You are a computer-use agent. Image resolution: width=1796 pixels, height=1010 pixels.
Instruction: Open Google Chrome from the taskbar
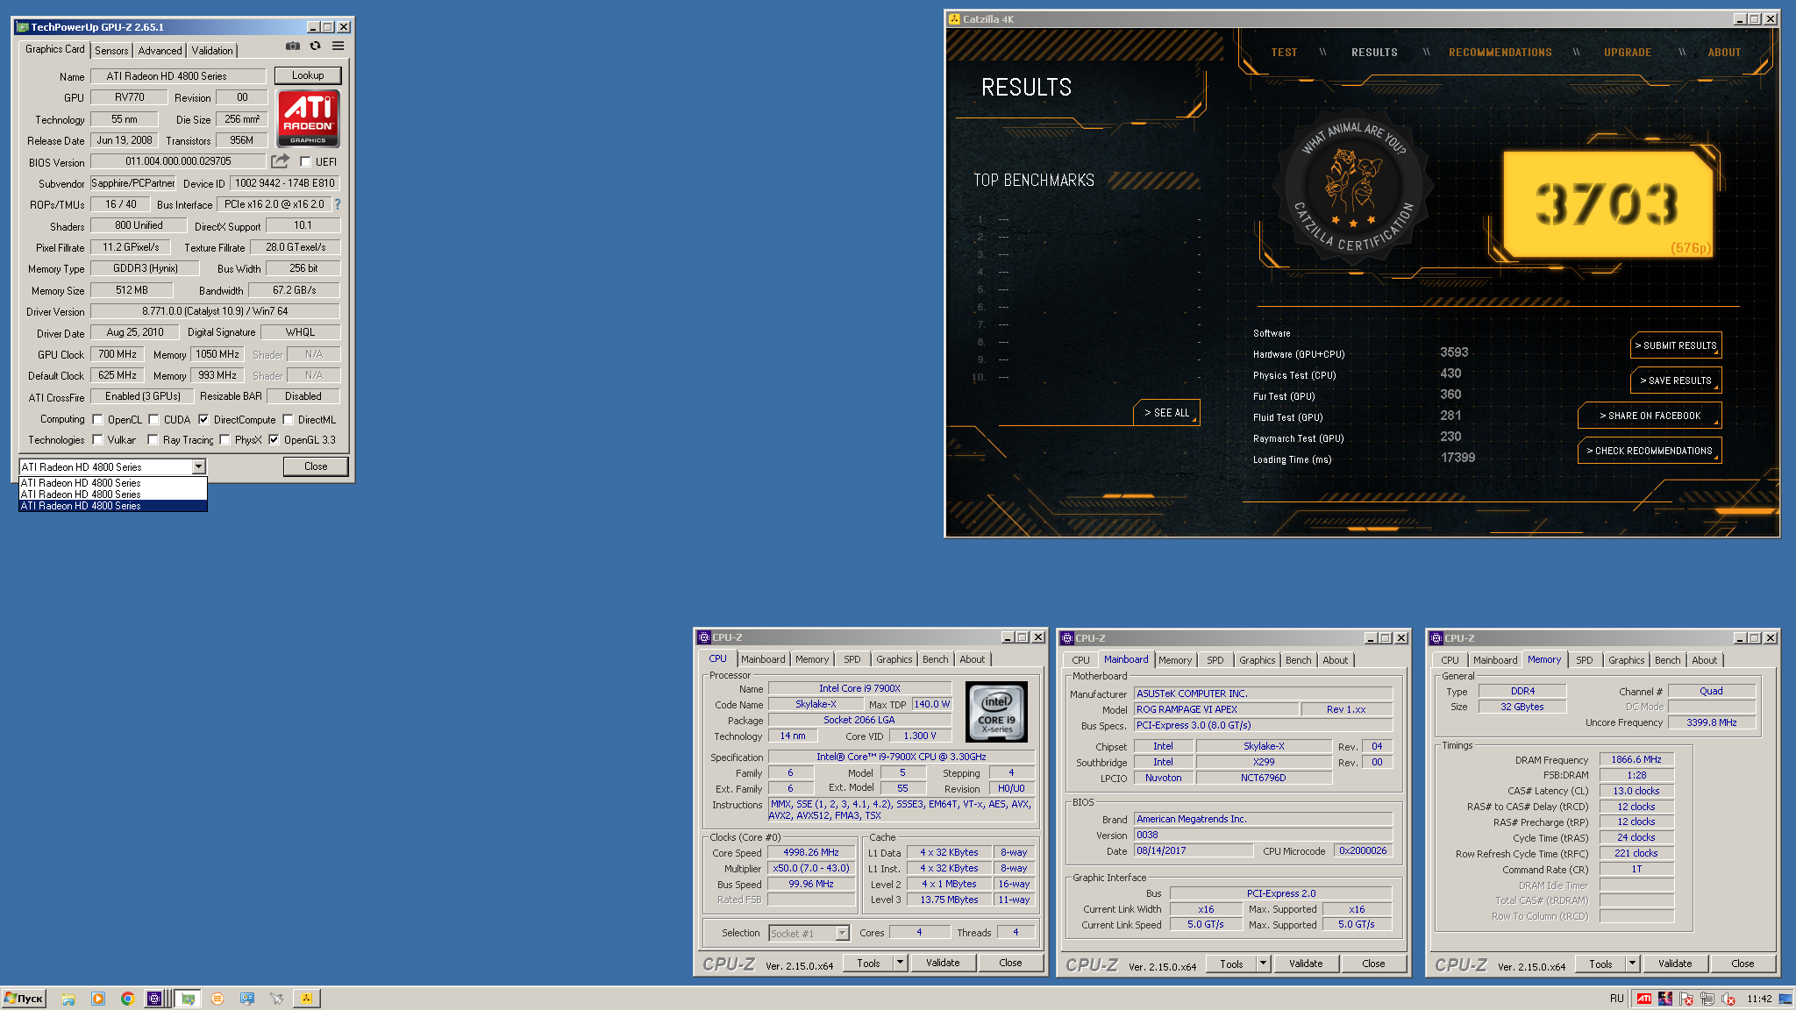pos(127,999)
